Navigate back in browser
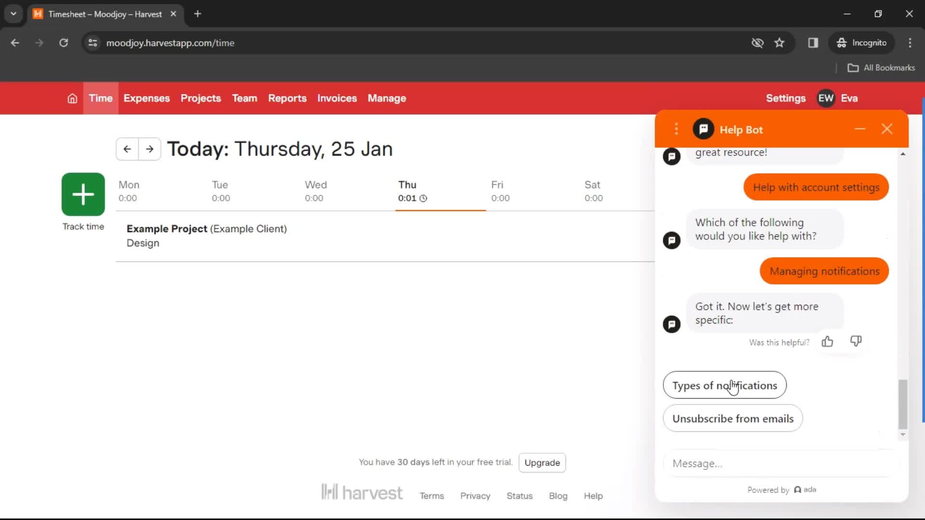 pyautogui.click(x=15, y=43)
